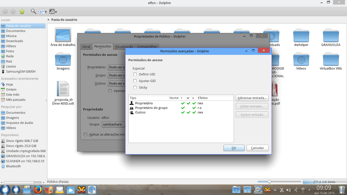This screenshot has width=347, height=195.
Task: Open the sambashare group dropdown
Action: coord(114,124)
